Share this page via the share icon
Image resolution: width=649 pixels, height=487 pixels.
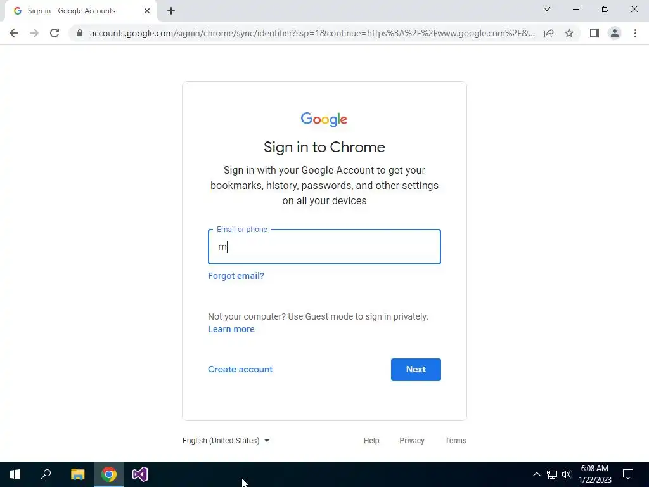click(x=549, y=33)
